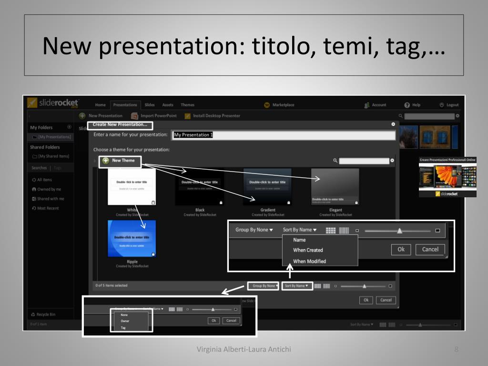488x366 pixels.
Task: Click the add folder icon beside My Folders
Action: point(69,127)
